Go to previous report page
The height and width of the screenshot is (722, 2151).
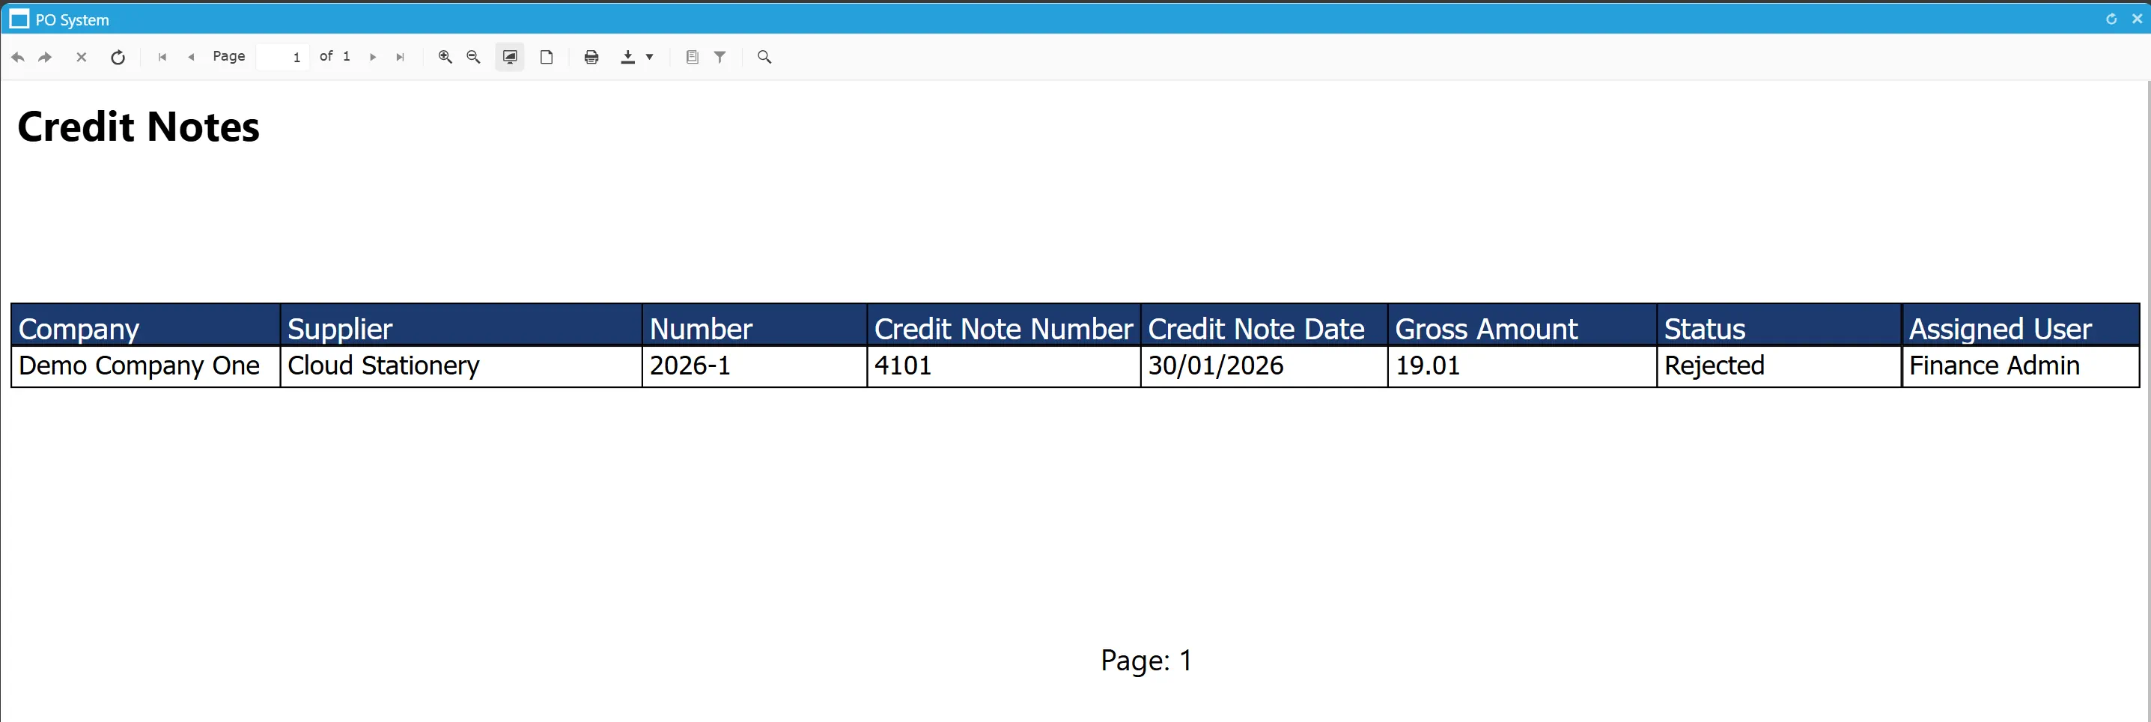coord(191,57)
